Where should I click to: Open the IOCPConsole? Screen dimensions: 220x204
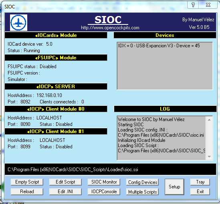pos(104,192)
